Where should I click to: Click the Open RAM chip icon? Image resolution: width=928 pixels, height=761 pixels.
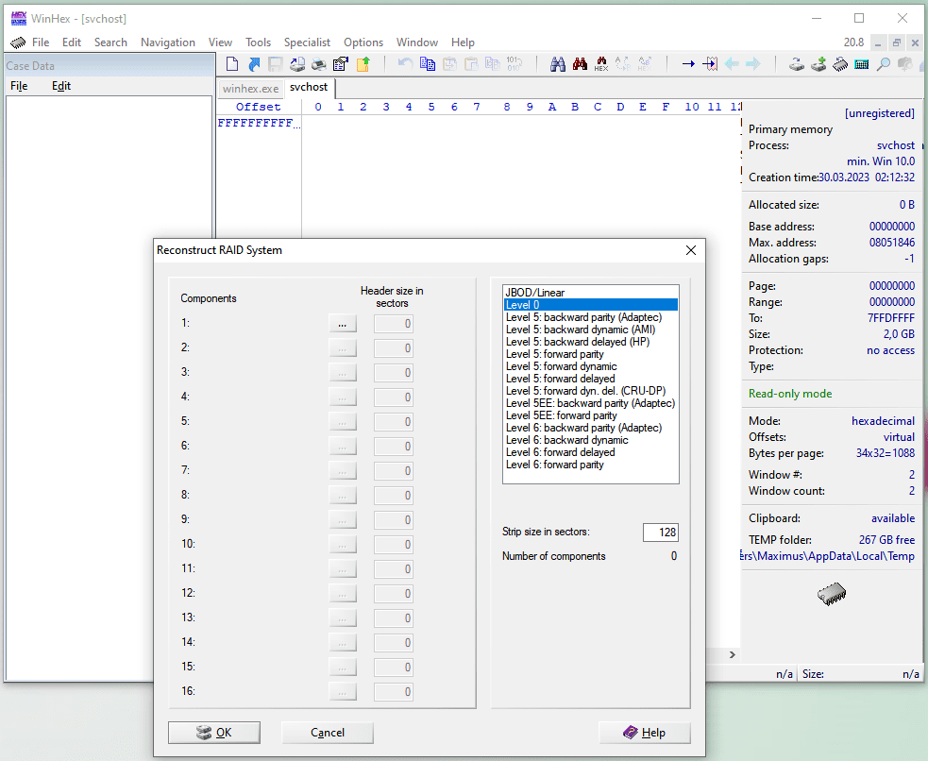coord(839,64)
